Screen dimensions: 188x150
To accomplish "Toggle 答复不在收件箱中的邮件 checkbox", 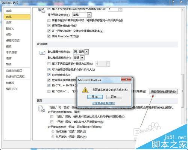I will [x=49, y=20].
